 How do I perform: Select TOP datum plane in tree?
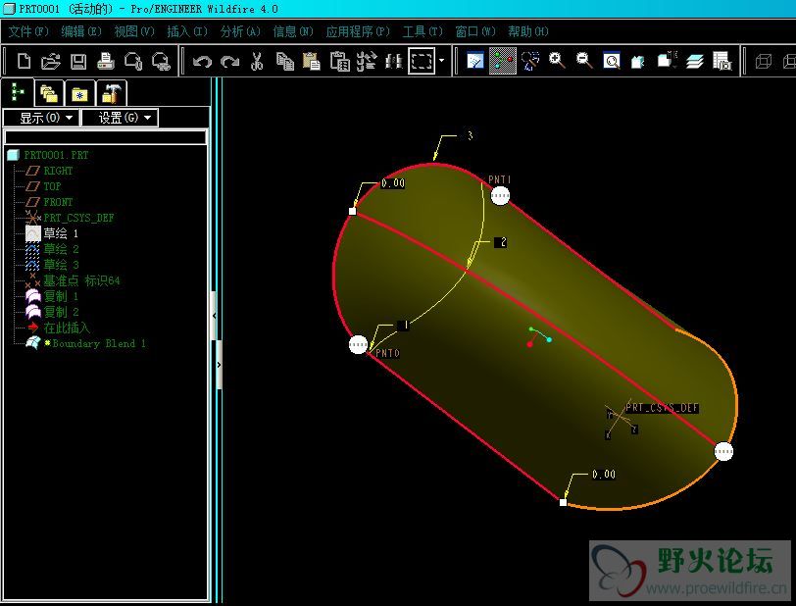(x=52, y=186)
